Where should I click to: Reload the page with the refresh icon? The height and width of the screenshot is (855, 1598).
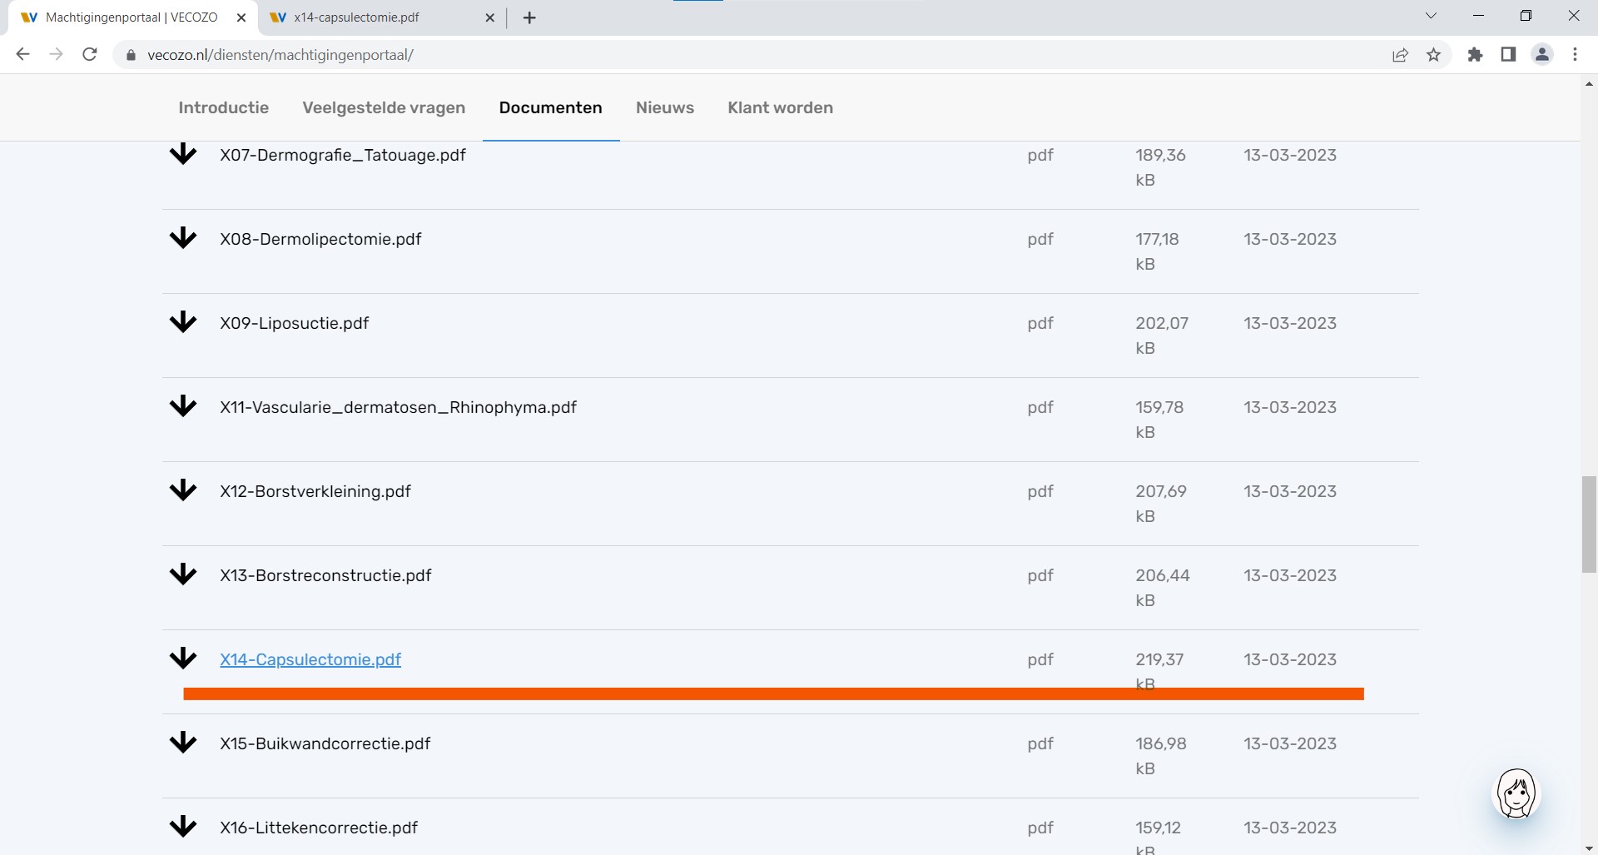(90, 55)
